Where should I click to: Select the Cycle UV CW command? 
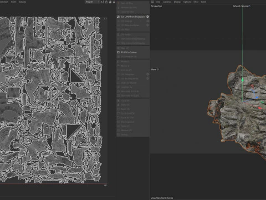pos(127,118)
